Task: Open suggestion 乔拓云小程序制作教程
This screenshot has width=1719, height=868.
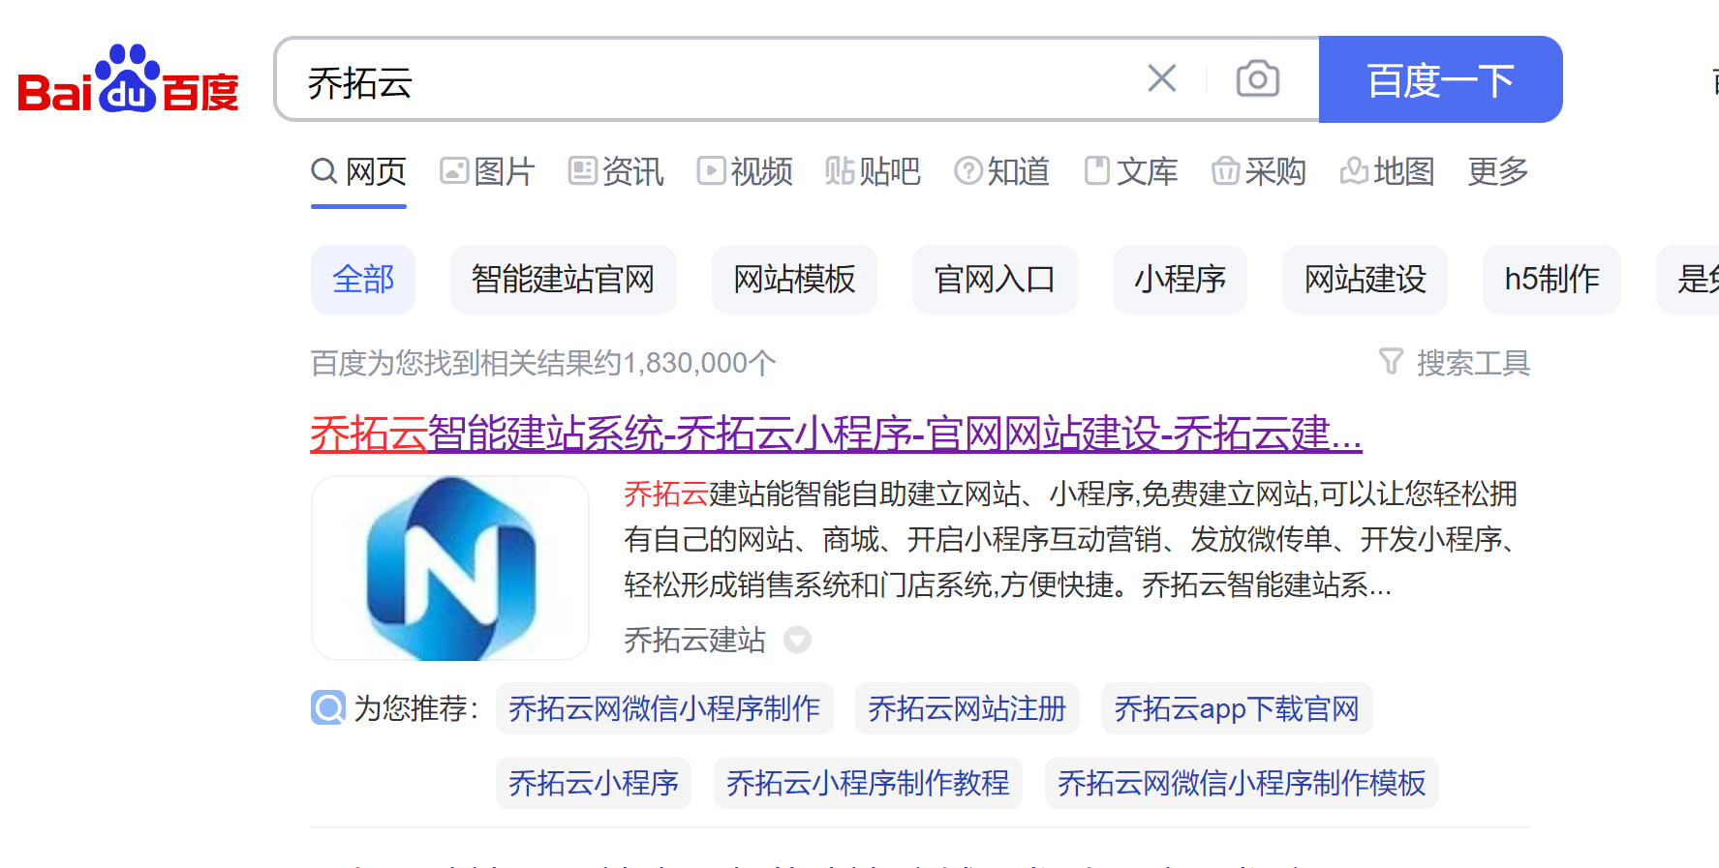Action: tap(868, 783)
